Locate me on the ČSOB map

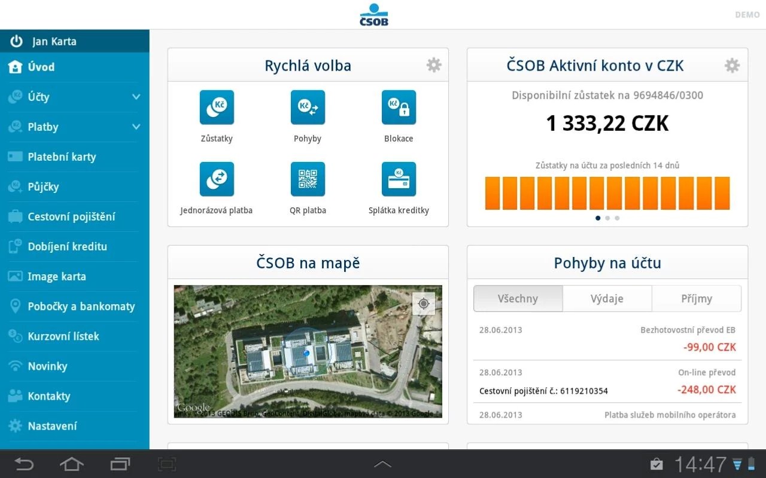(424, 304)
